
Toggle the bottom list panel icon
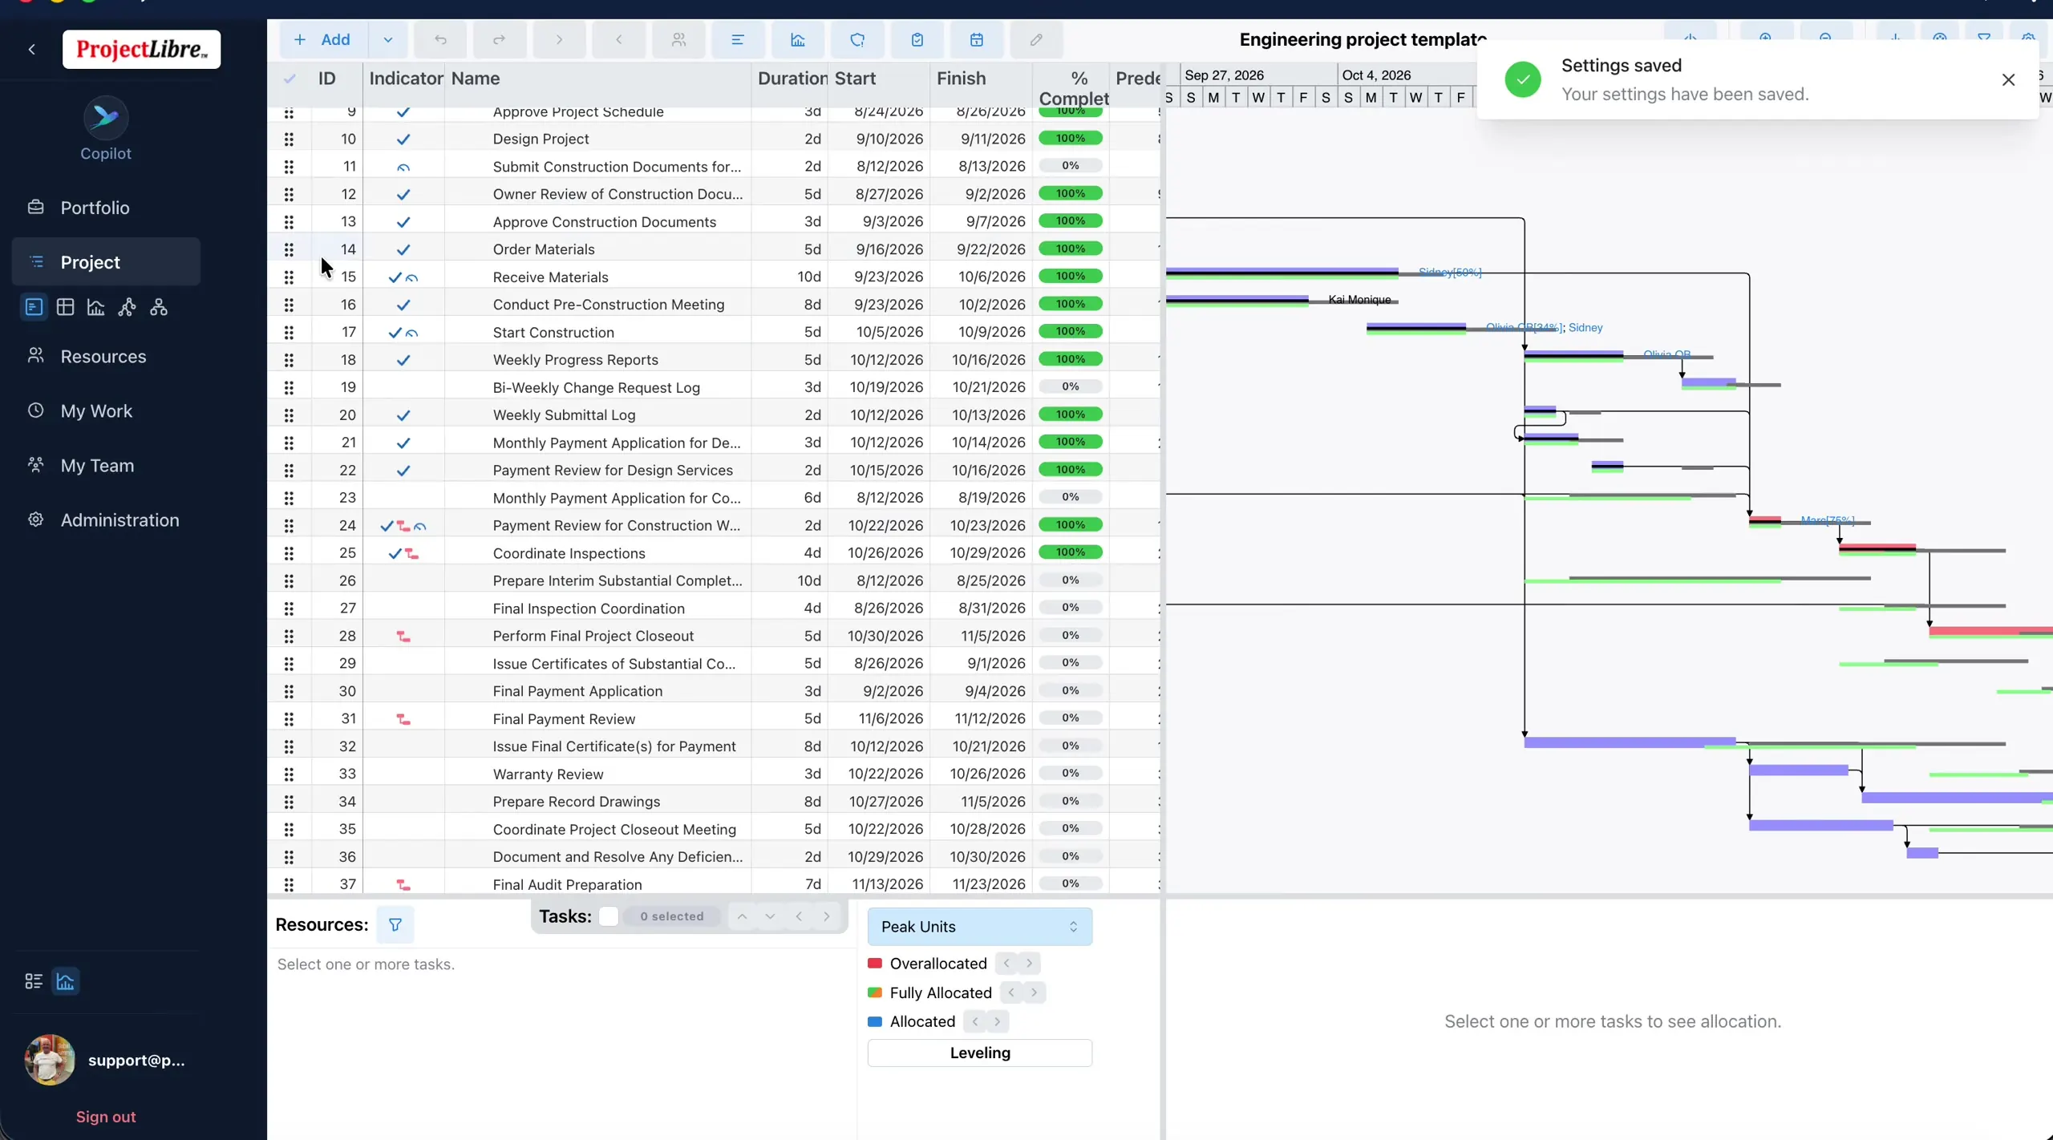[34, 981]
